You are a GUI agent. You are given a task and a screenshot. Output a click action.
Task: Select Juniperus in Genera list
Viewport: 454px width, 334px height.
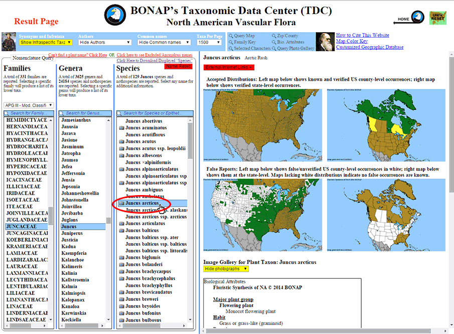[72, 233]
